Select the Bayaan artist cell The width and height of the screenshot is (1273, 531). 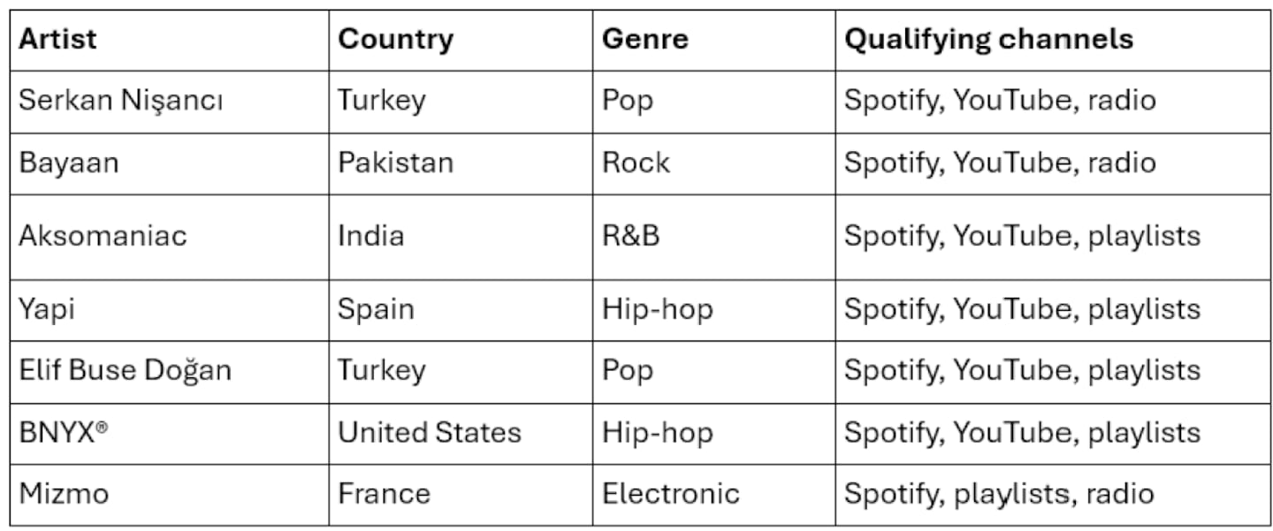click(x=170, y=164)
